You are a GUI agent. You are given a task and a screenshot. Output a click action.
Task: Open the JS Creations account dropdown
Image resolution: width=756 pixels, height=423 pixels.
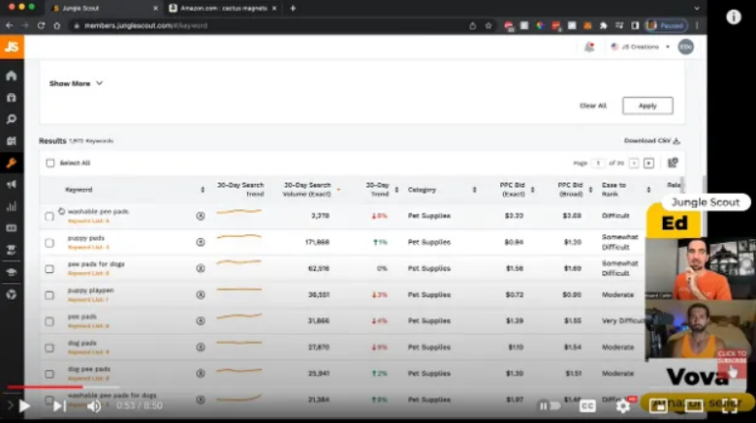click(x=640, y=46)
